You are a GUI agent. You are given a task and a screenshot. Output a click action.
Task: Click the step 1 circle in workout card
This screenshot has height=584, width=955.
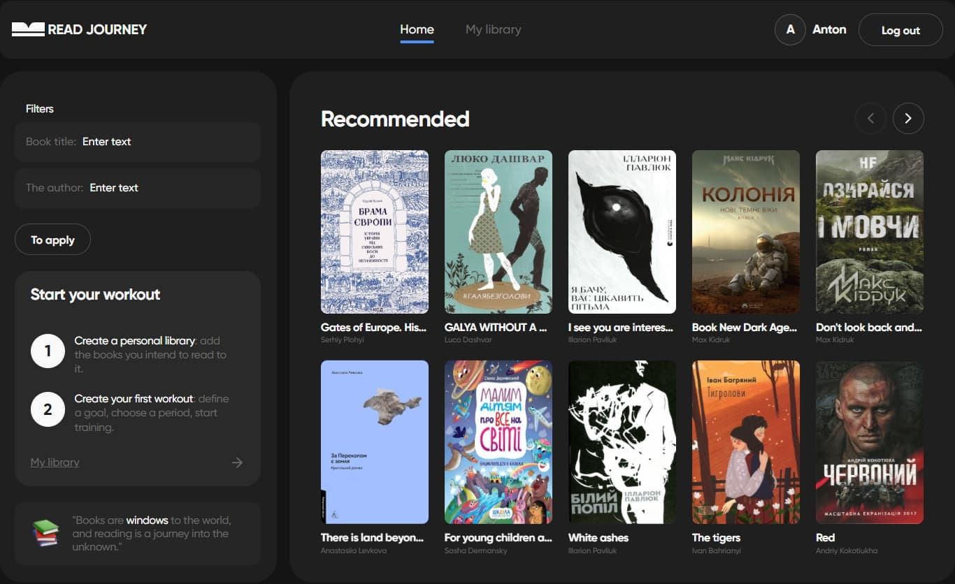(48, 351)
